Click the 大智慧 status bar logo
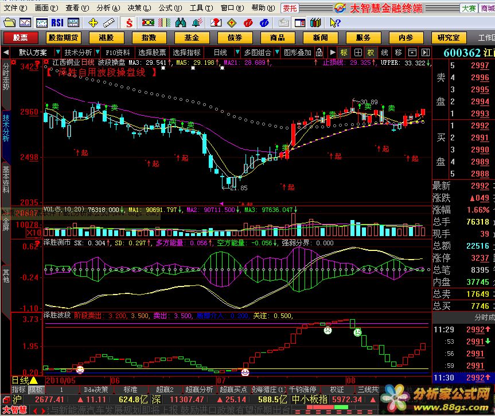The width and height of the screenshot is (495, 416). 14,410
